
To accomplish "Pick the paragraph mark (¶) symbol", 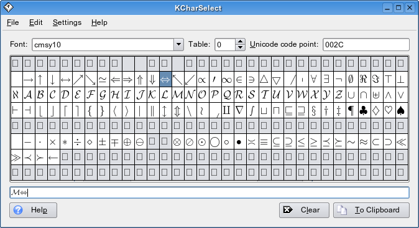I will click(351, 110).
